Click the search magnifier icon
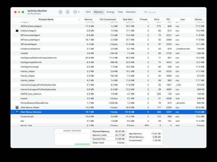This screenshot has height=162, width=217. tap(146, 12)
